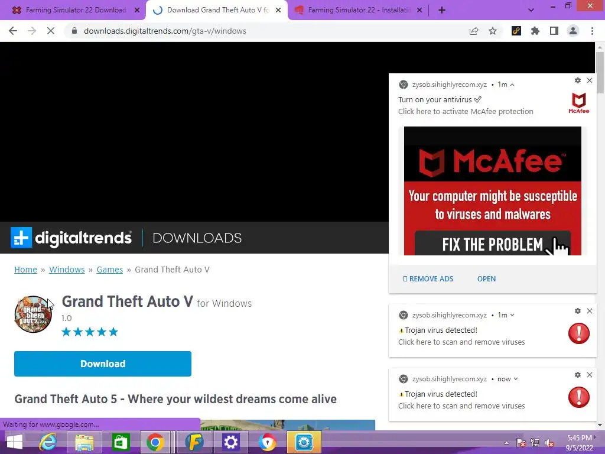The height and width of the screenshot is (454, 605).
Task: Close the Grand Theft Auto V tab
Action: click(x=278, y=10)
